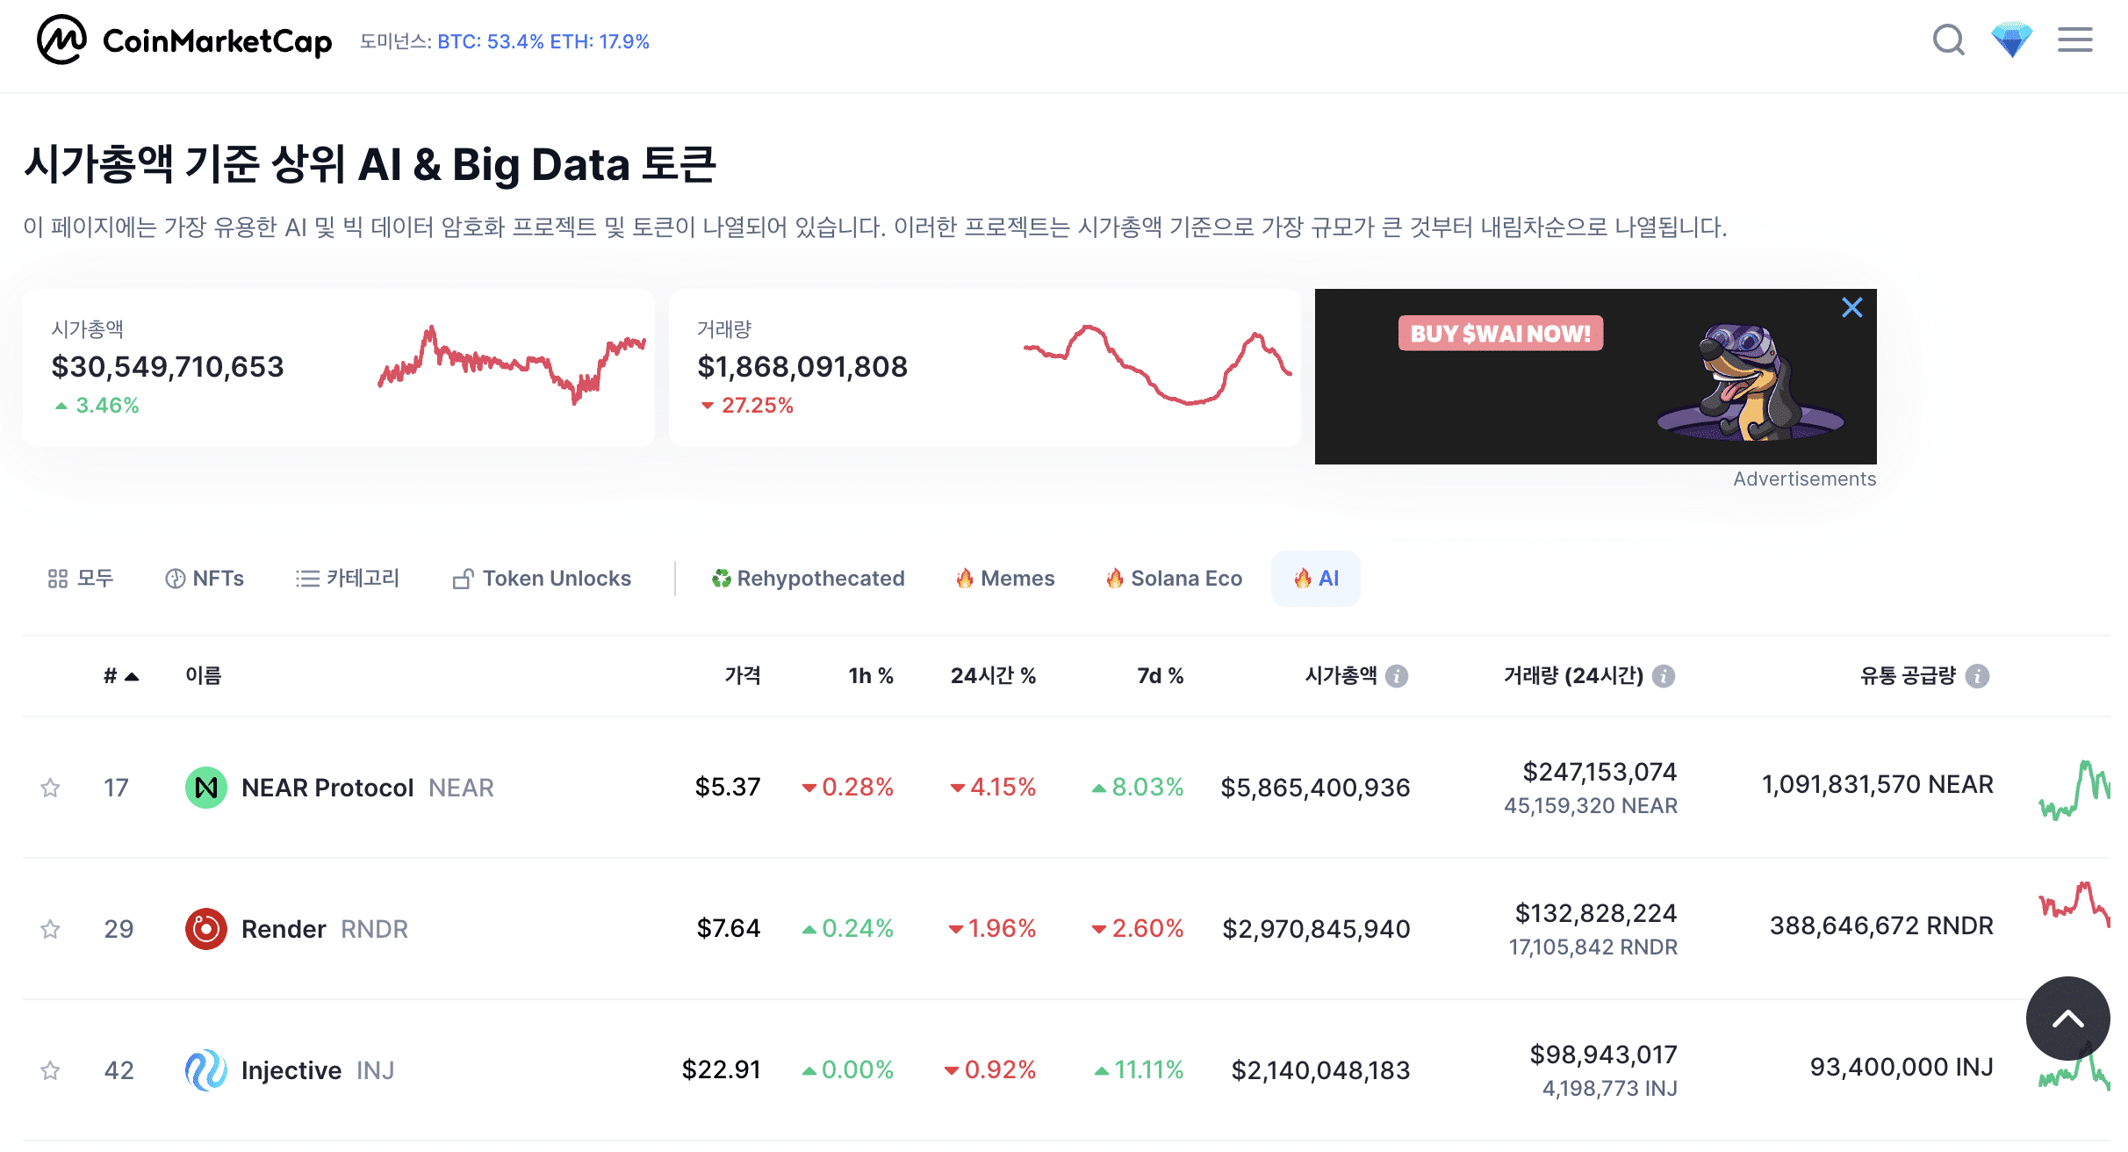Image resolution: width=2128 pixels, height=1152 pixels.
Task: Sort by 유통 공급량 column header
Action: (1909, 676)
